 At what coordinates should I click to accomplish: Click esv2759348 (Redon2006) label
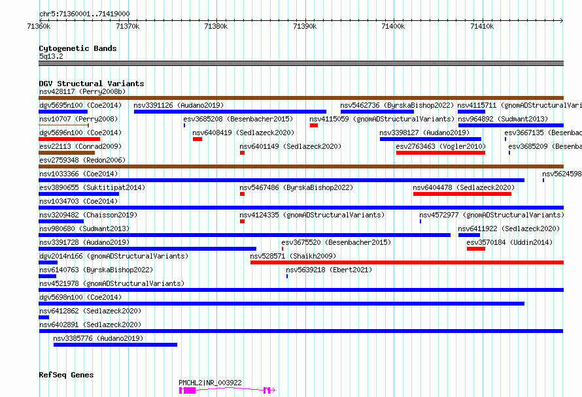[x=82, y=160]
